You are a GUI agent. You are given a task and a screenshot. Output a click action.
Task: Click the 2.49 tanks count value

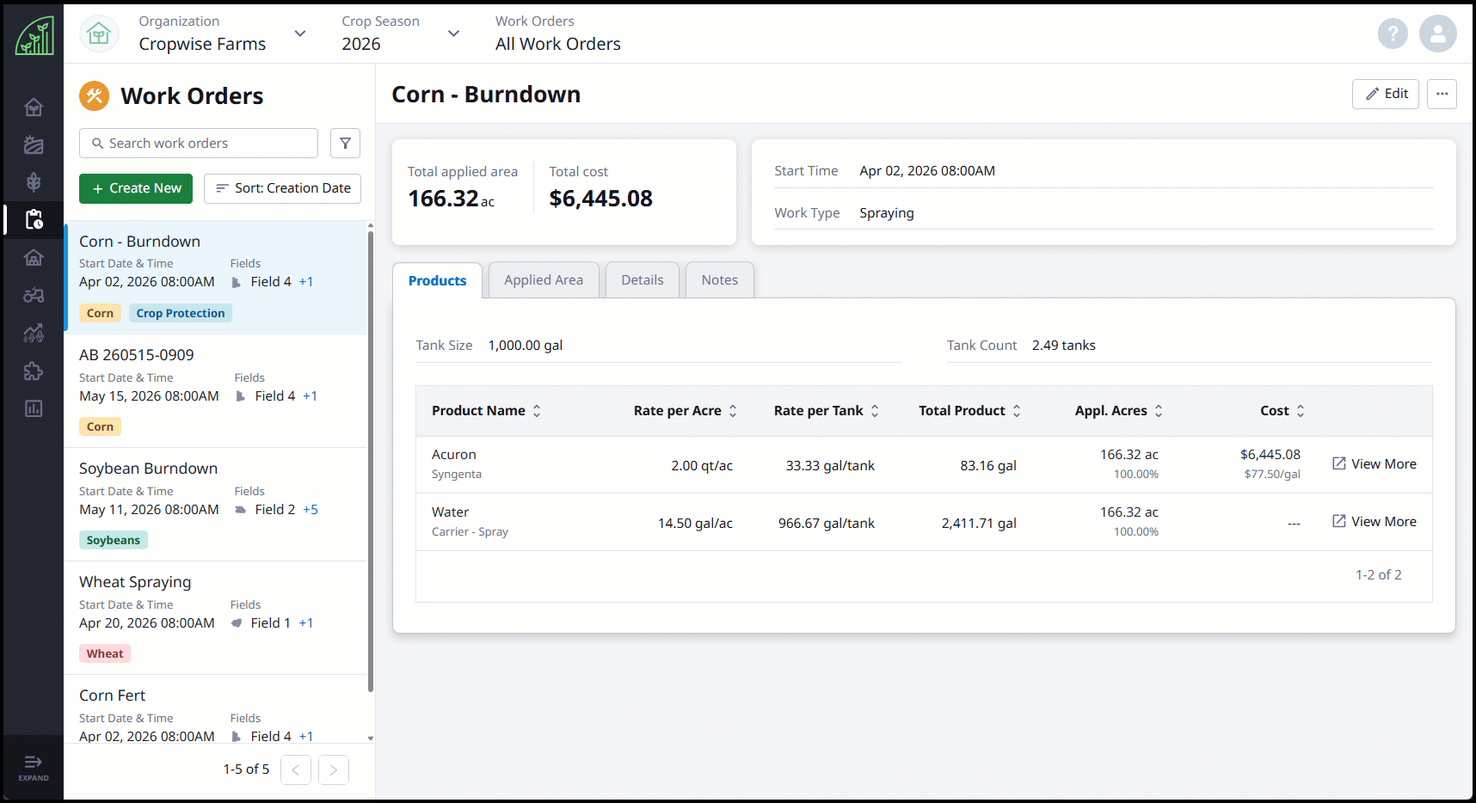coord(1064,346)
